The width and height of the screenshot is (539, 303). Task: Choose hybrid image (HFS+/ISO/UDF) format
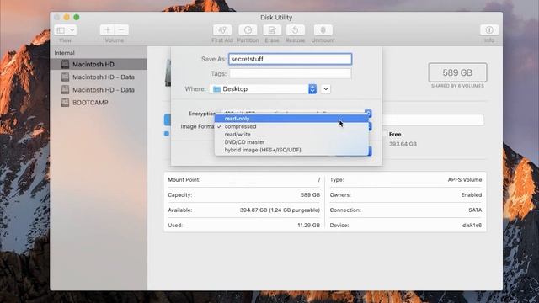pos(291,150)
